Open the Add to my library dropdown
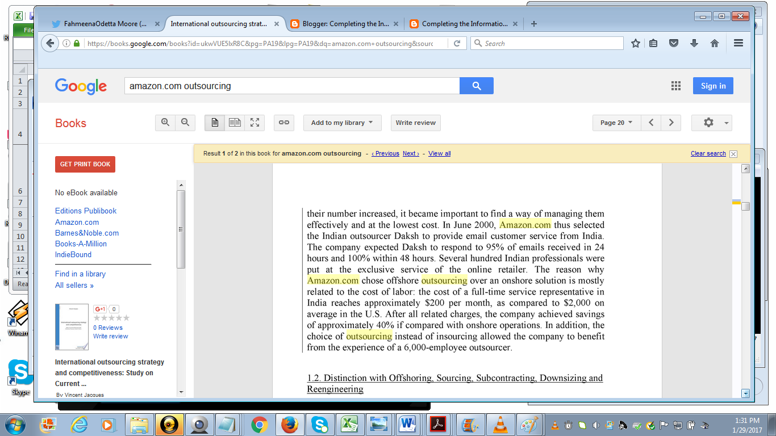Image resolution: width=776 pixels, height=436 pixels. pyautogui.click(x=342, y=123)
